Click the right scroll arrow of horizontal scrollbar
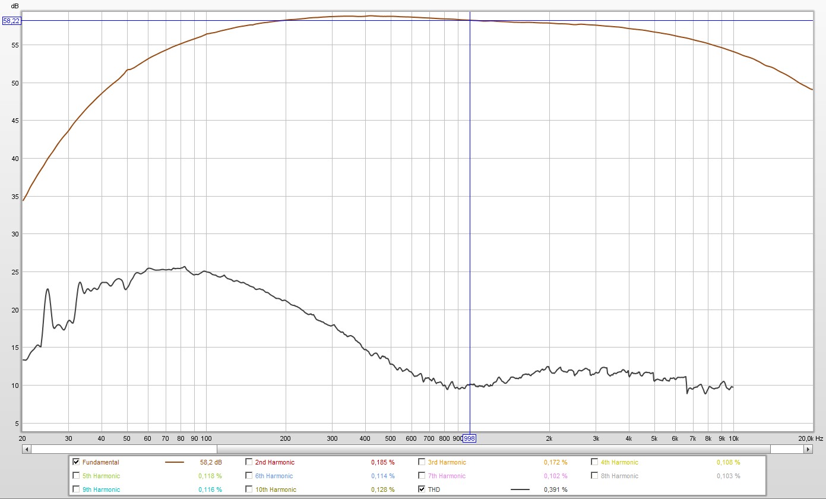Screen dimensions: 826x499 click(x=808, y=450)
